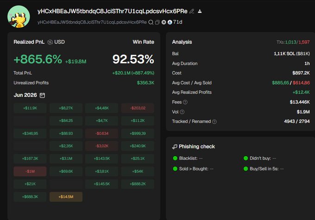Click the +865.6% realized PnL figure
Viewport: 315px width, 220px height.
(38, 59)
